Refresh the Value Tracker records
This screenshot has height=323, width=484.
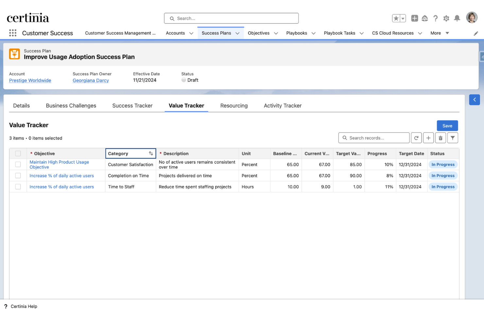(416, 138)
